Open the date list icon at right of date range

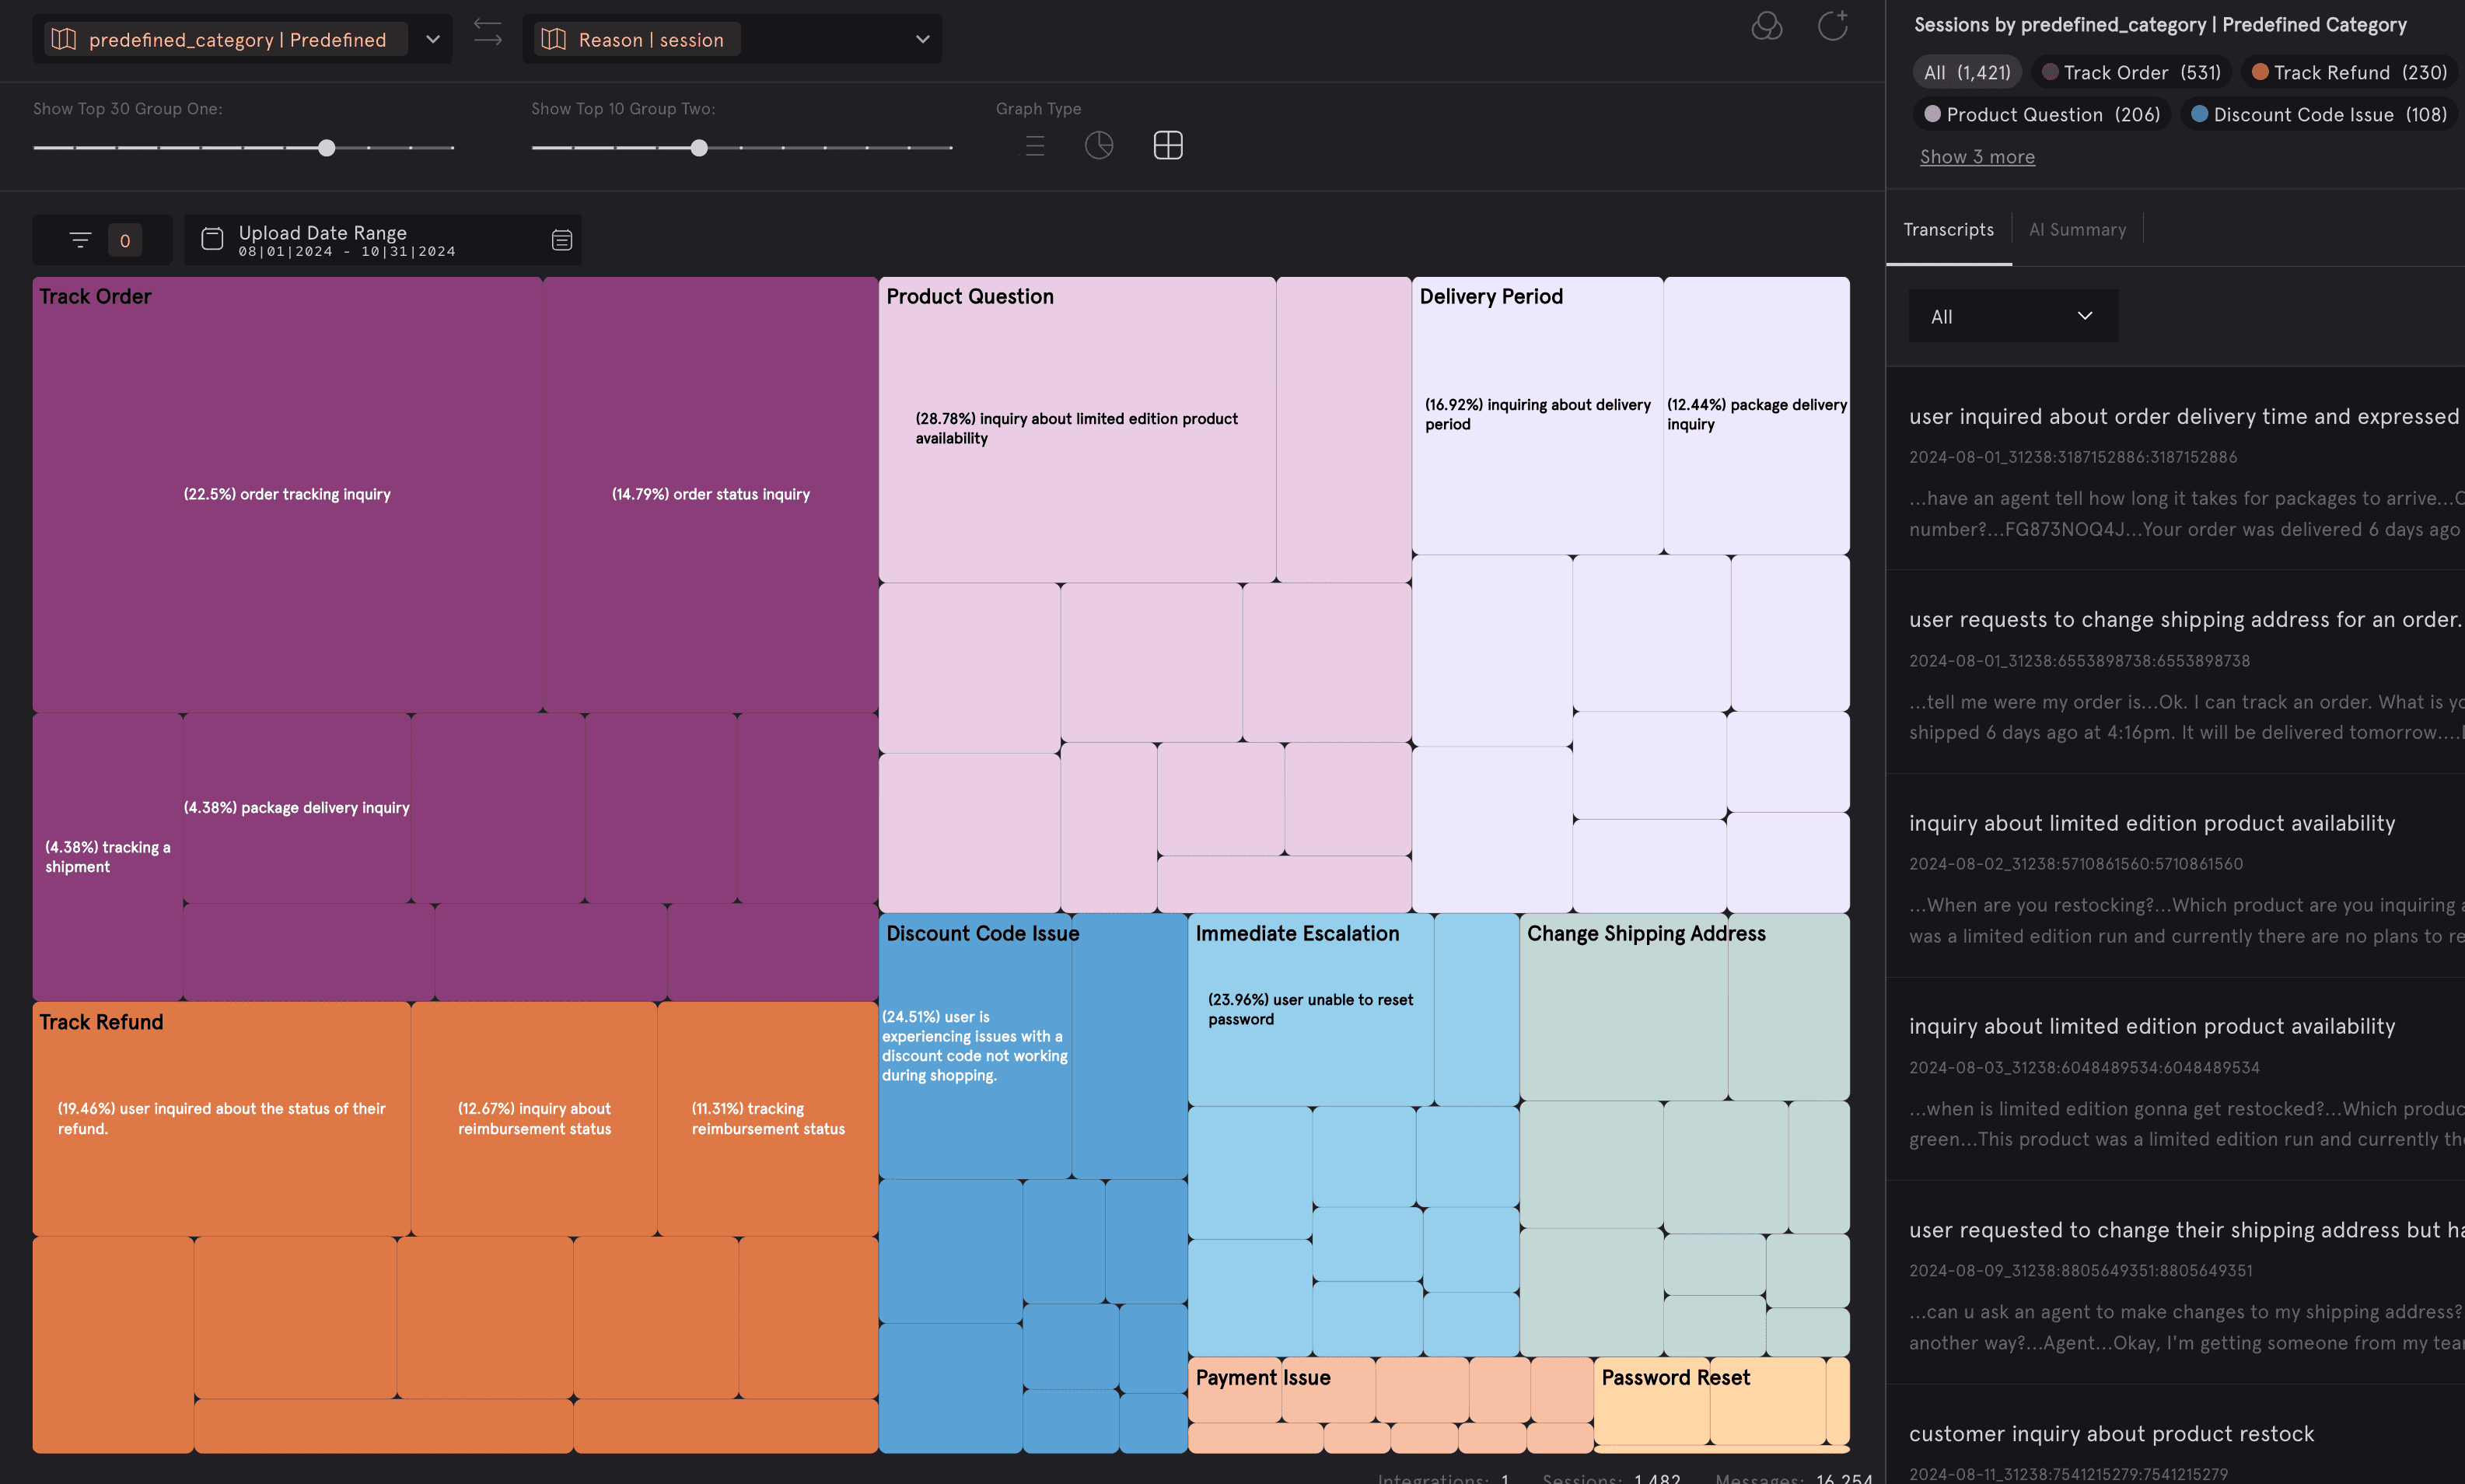click(x=561, y=240)
